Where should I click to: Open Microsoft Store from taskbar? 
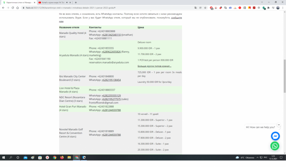[x=40, y=157]
